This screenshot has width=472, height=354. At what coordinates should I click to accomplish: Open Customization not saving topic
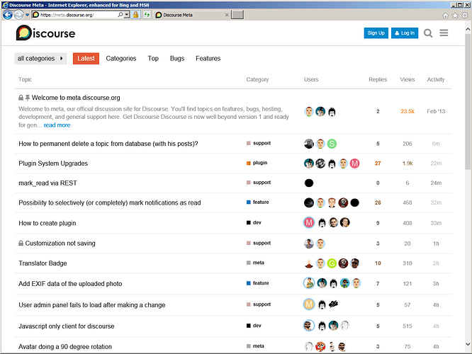point(60,244)
